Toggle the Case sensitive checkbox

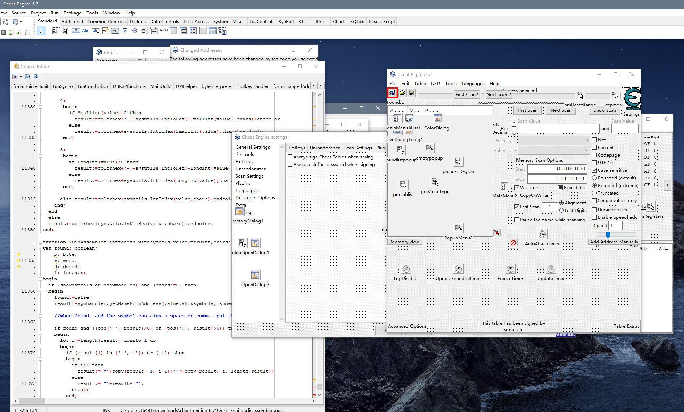595,170
